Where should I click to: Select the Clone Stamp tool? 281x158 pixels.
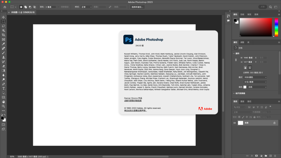click(x=3, y=57)
